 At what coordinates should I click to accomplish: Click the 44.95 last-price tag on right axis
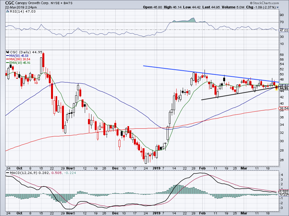[284, 88]
